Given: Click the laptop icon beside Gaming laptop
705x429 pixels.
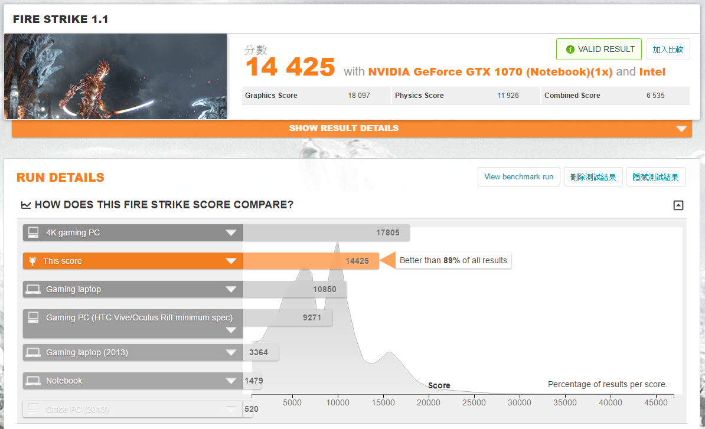Looking at the screenshot, I should [34, 289].
